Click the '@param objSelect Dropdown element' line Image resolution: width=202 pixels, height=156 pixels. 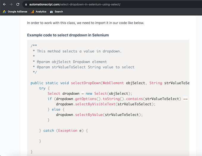pos(72,62)
